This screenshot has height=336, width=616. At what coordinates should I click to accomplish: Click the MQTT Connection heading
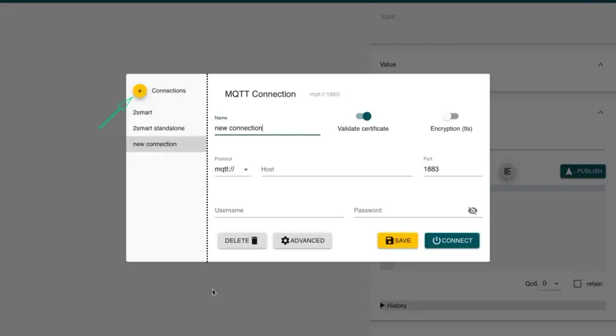pyautogui.click(x=260, y=94)
